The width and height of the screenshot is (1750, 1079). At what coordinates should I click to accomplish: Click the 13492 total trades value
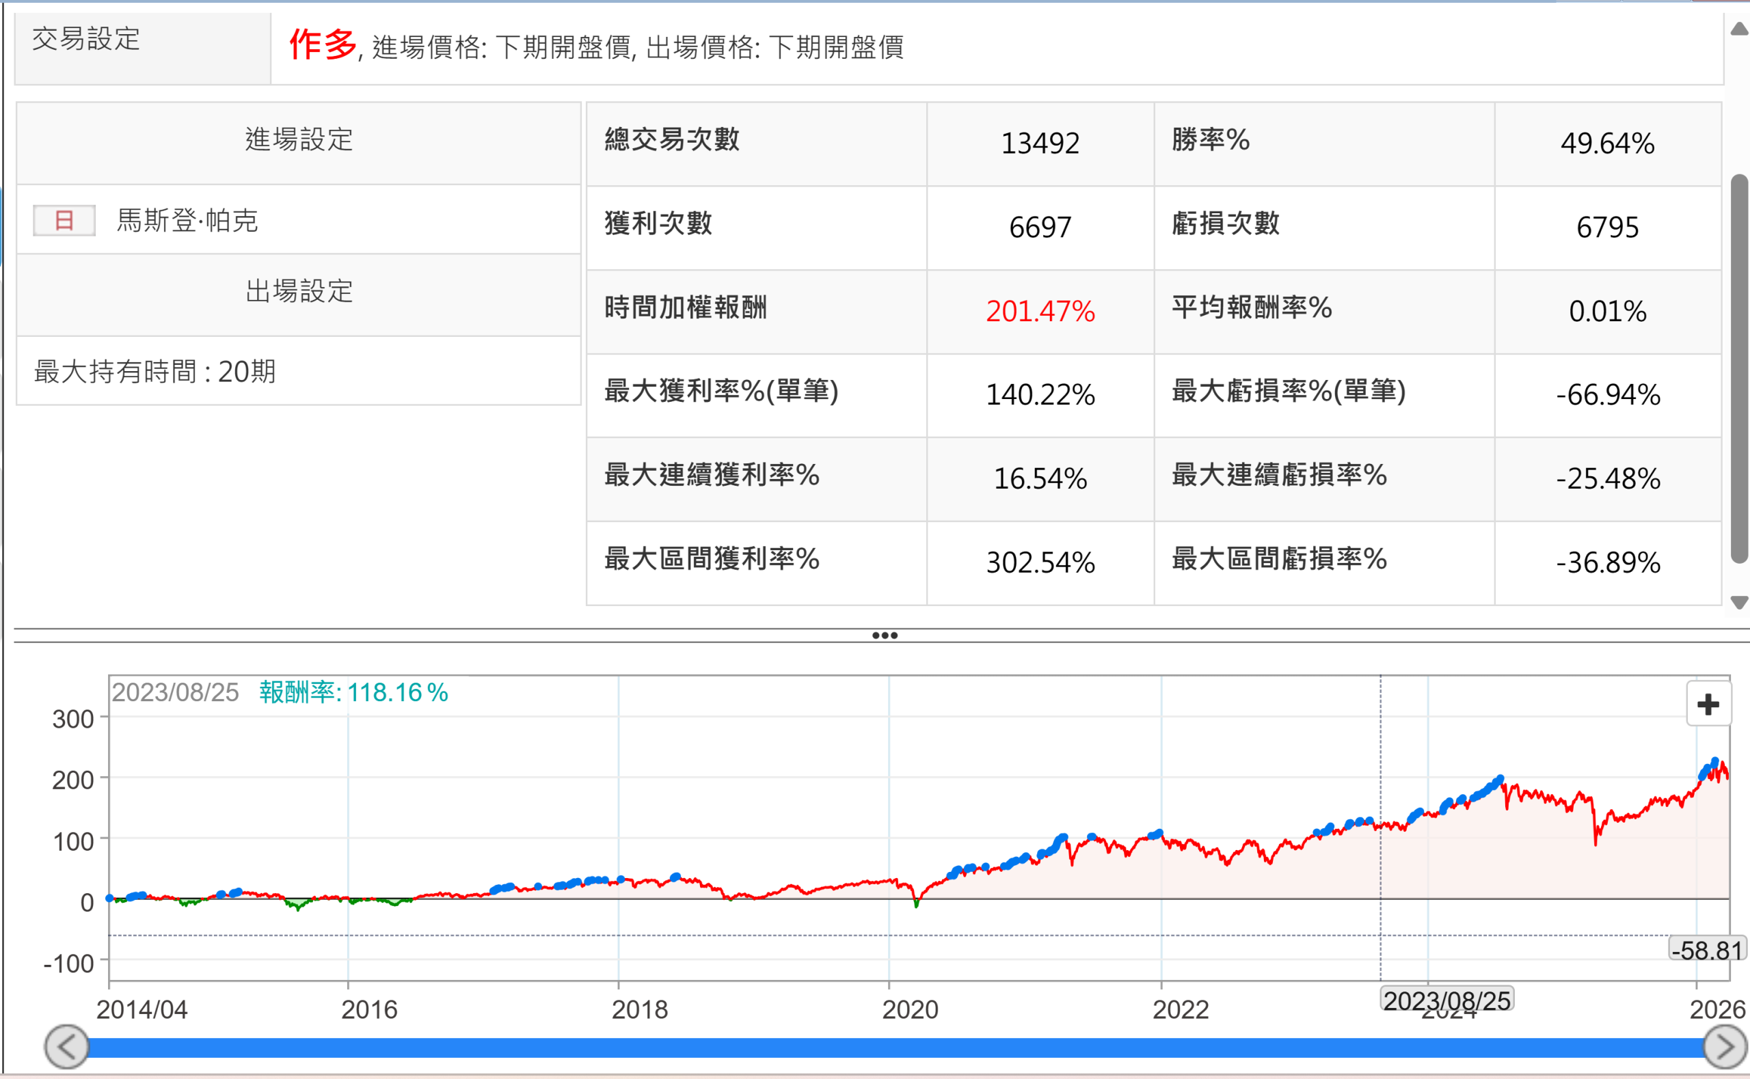click(x=1040, y=144)
